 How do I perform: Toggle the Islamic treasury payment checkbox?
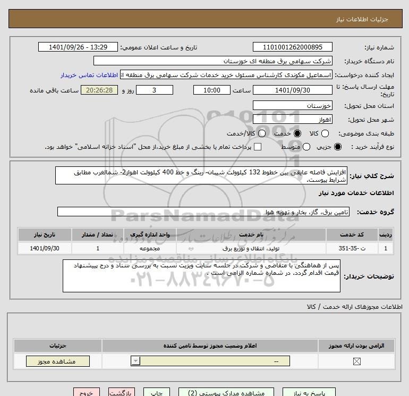tap(258, 147)
